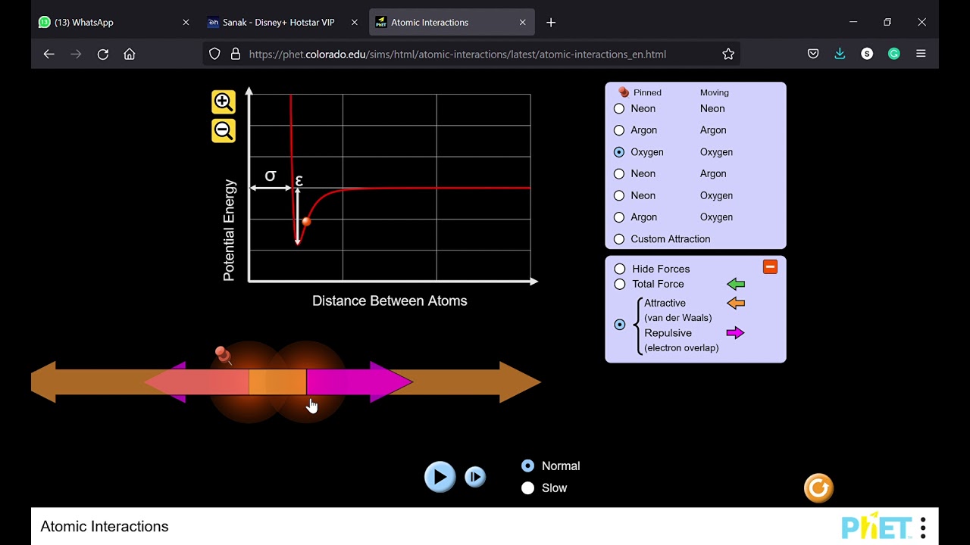Go to the browser home page
Image resolution: width=970 pixels, height=545 pixels.
coord(130,54)
